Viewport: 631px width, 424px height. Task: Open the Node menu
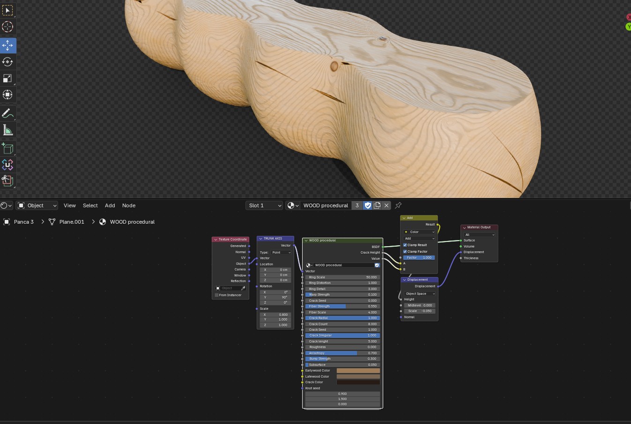[x=129, y=205]
